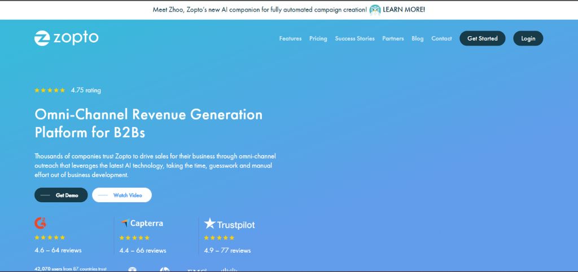The width and height of the screenshot is (578, 272).
Task: Go to Success Stories
Action: pyautogui.click(x=354, y=38)
